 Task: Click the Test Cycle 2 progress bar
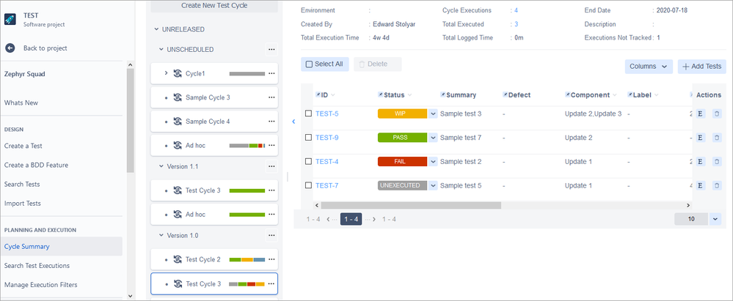point(247,259)
